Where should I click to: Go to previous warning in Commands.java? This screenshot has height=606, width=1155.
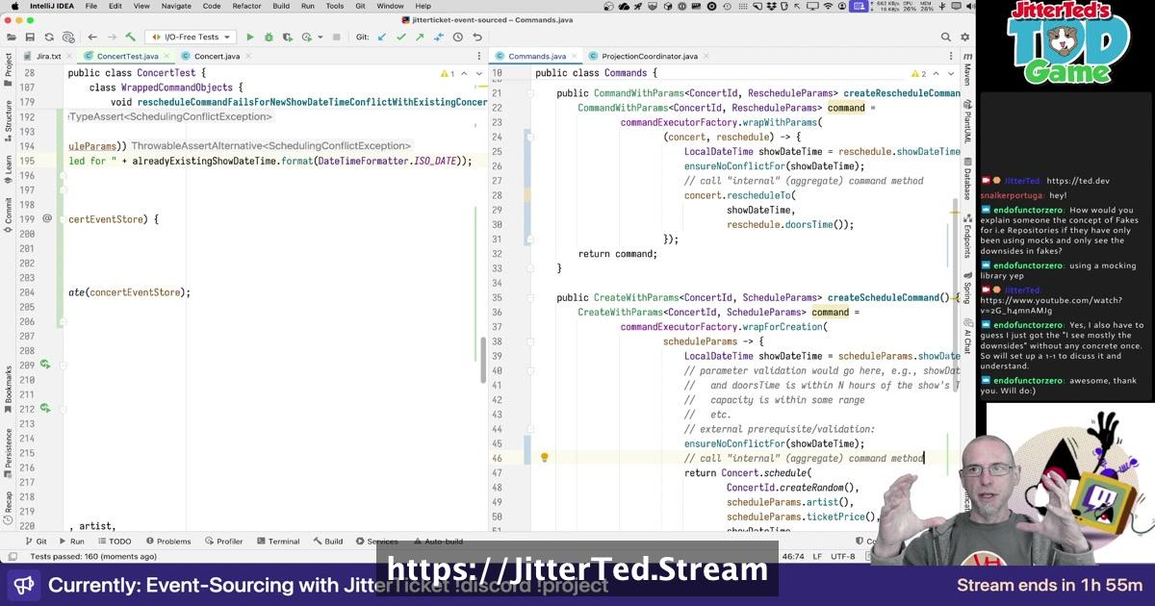[935, 73]
